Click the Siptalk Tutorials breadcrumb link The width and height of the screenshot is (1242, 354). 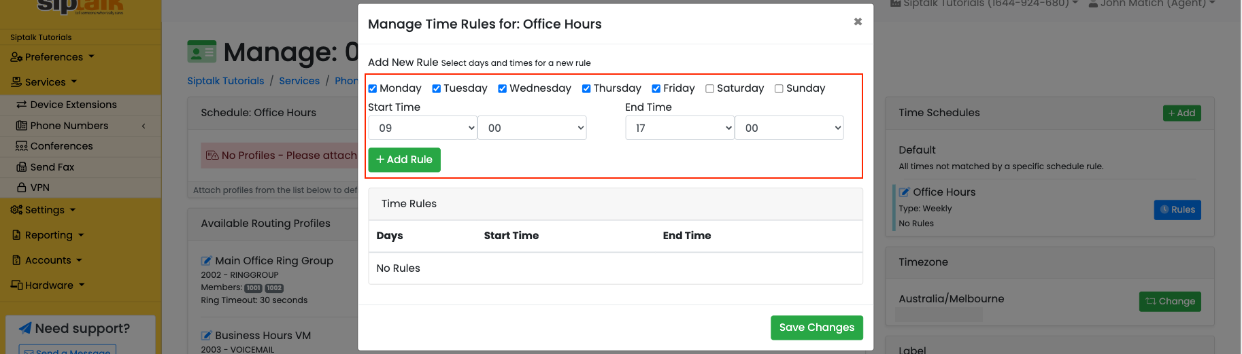tap(225, 81)
